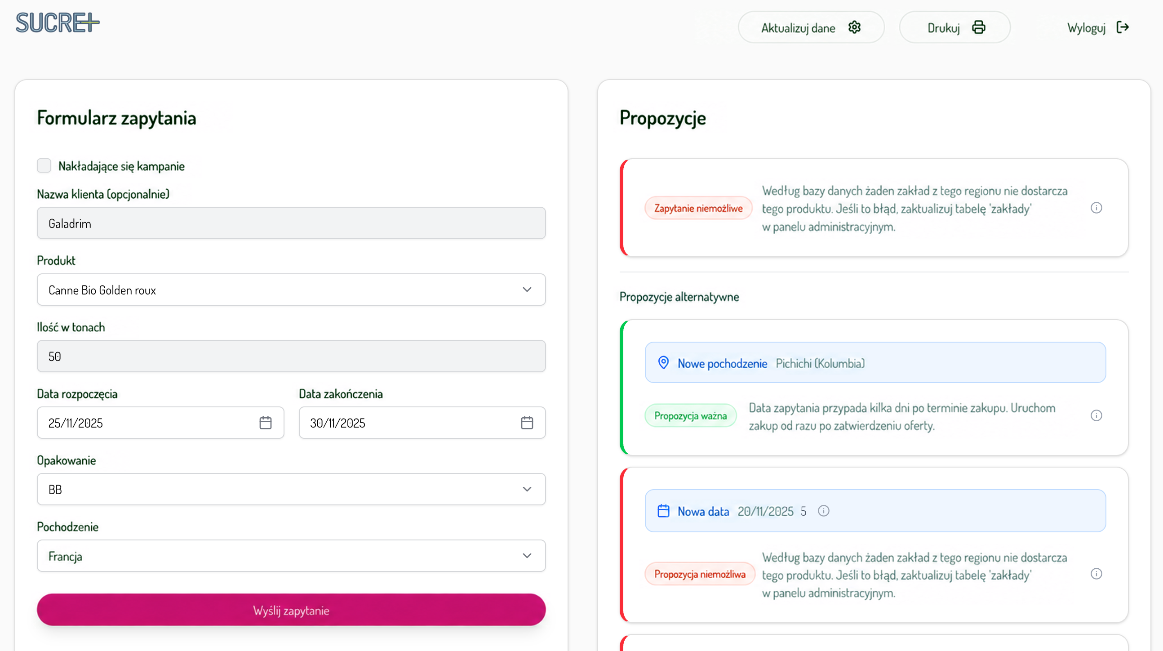Click the location pin icon by Nowe pochodzenie
Viewport: 1163px width, 651px height.
coord(663,363)
